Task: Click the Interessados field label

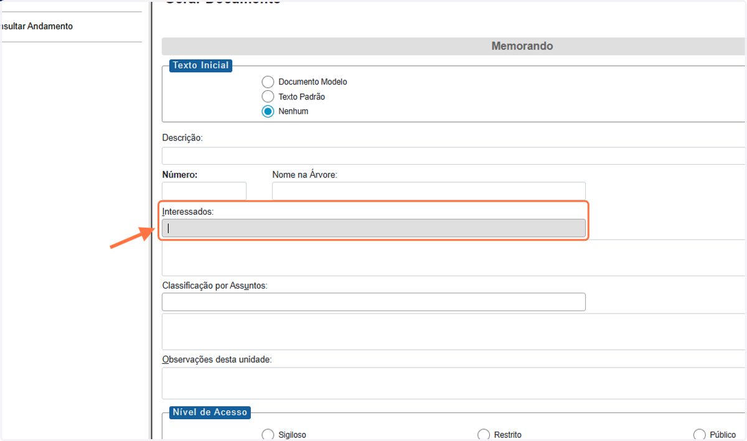Action: point(188,211)
